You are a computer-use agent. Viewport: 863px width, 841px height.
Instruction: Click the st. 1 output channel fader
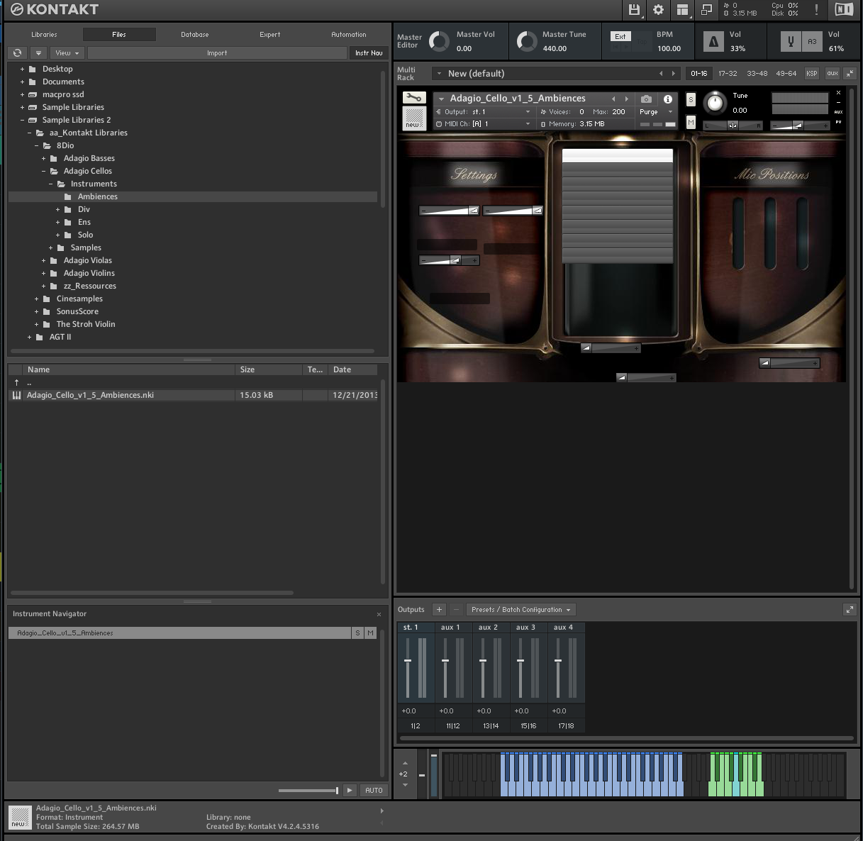[x=408, y=661]
